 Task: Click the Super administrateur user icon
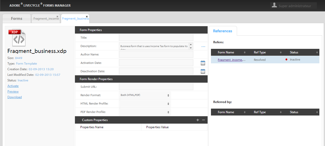(274, 5)
